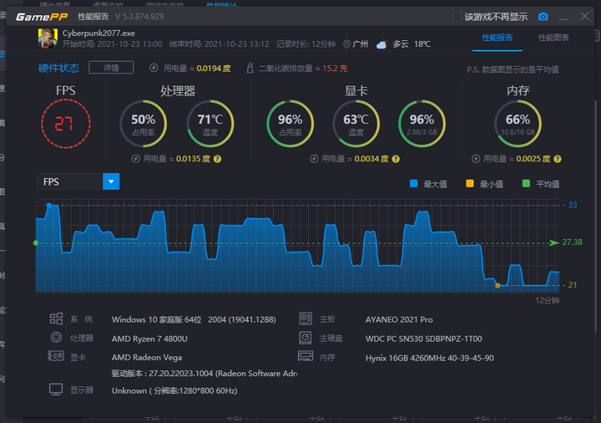Open the FPS metric dropdown arrow
The width and height of the screenshot is (601, 423).
point(111,181)
